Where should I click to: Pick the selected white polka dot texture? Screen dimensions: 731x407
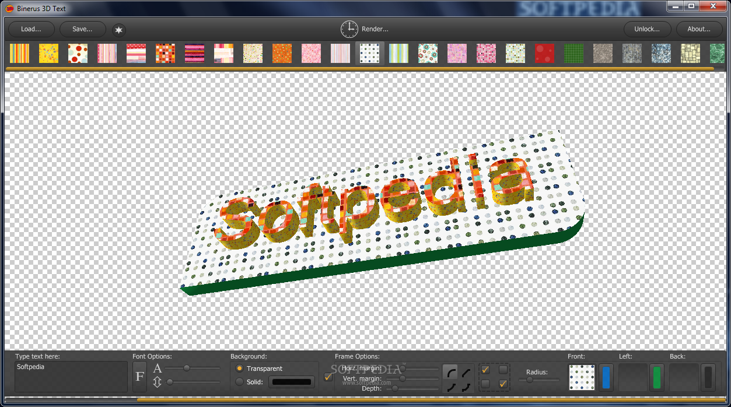pos(369,53)
